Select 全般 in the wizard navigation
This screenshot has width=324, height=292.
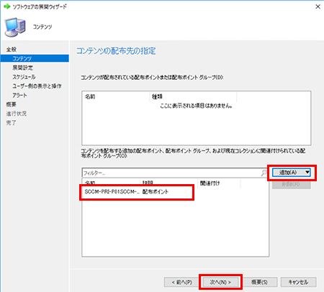(x=12, y=50)
